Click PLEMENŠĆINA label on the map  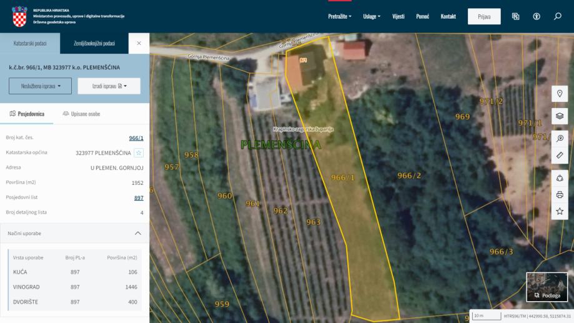(x=281, y=145)
